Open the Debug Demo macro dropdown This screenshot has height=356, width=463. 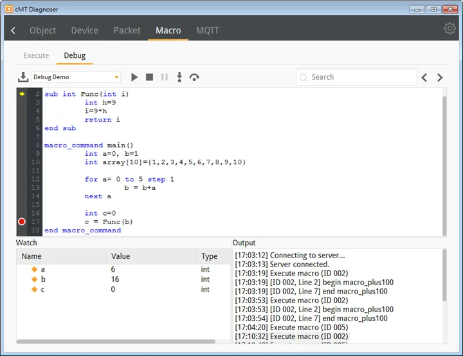coord(76,77)
